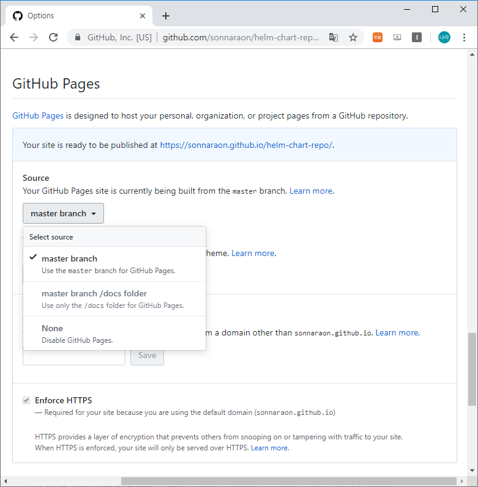This screenshot has width=478, height=487.
Task: Click the horizontal scrollbar left arrow
Action: (6, 481)
